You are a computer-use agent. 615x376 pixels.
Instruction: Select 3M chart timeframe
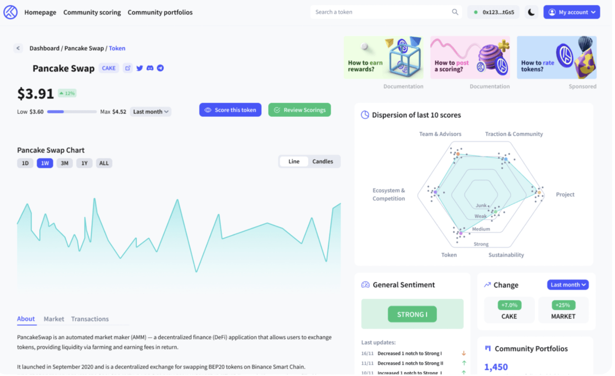coord(64,163)
